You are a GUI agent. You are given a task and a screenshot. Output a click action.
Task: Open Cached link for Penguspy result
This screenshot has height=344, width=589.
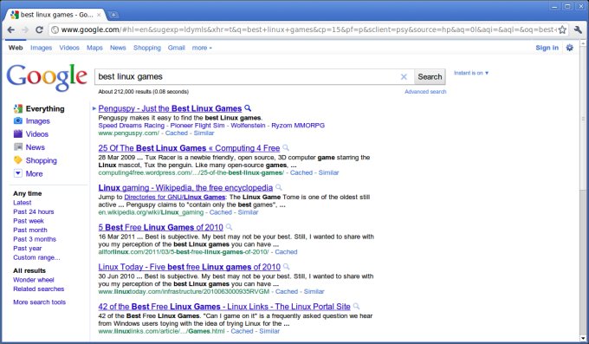coord(176,133)
